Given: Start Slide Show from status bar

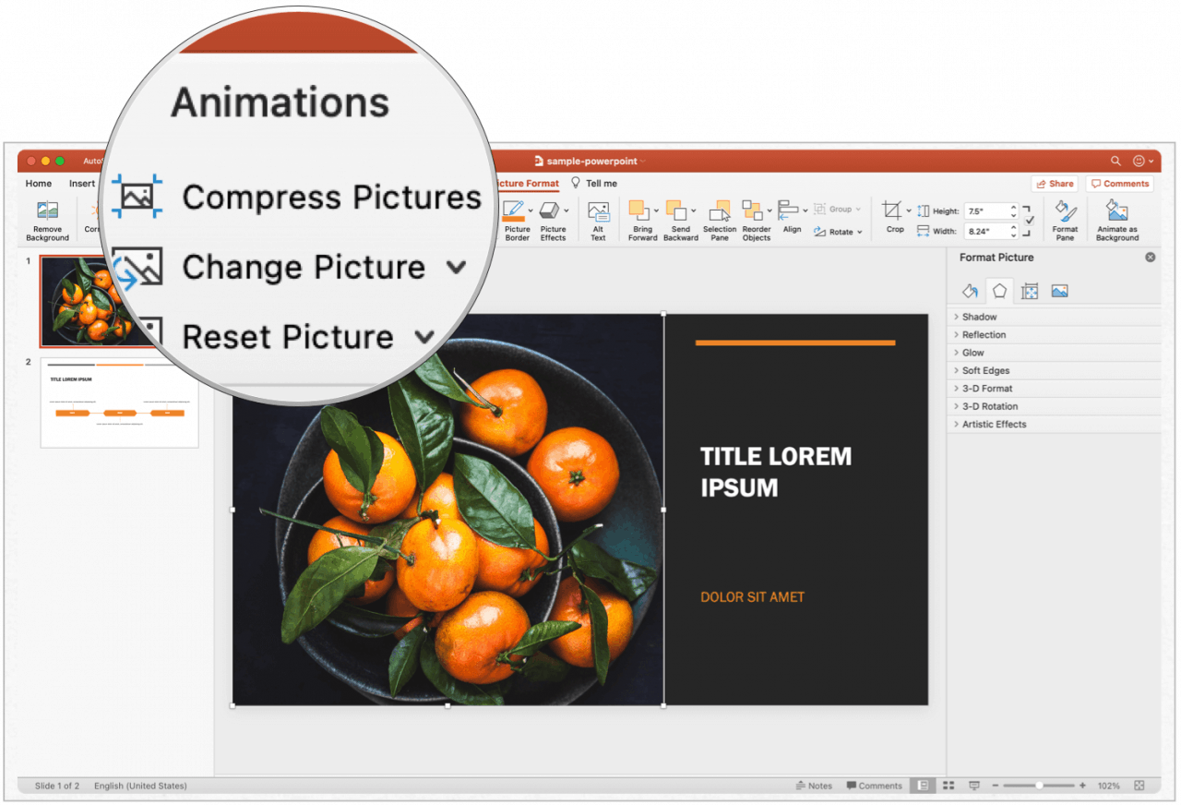Looking at the screenshot, I should tap(974, 786).
